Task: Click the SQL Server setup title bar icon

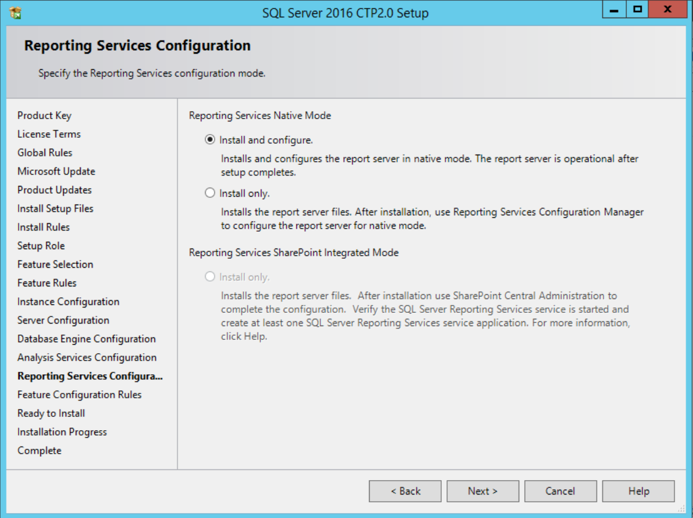Action: (16, 13)
